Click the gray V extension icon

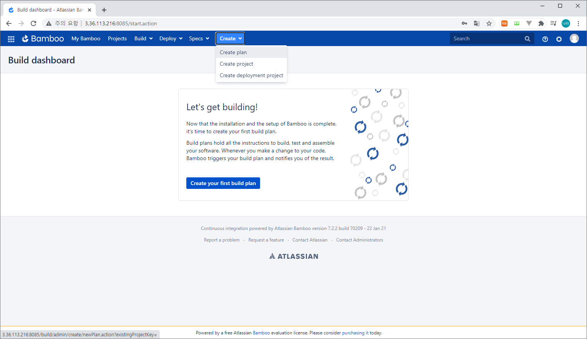(x=529, y=23)
